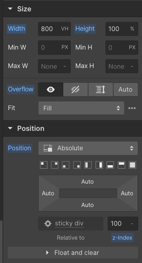Open the Position dropdown showing Absolute

coord(88,148)
